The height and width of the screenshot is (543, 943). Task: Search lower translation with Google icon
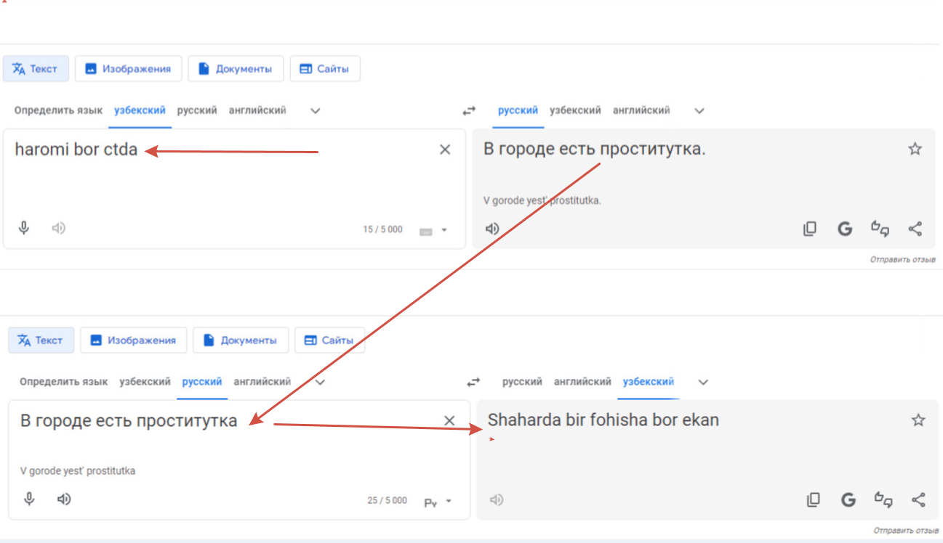(848, 499)
